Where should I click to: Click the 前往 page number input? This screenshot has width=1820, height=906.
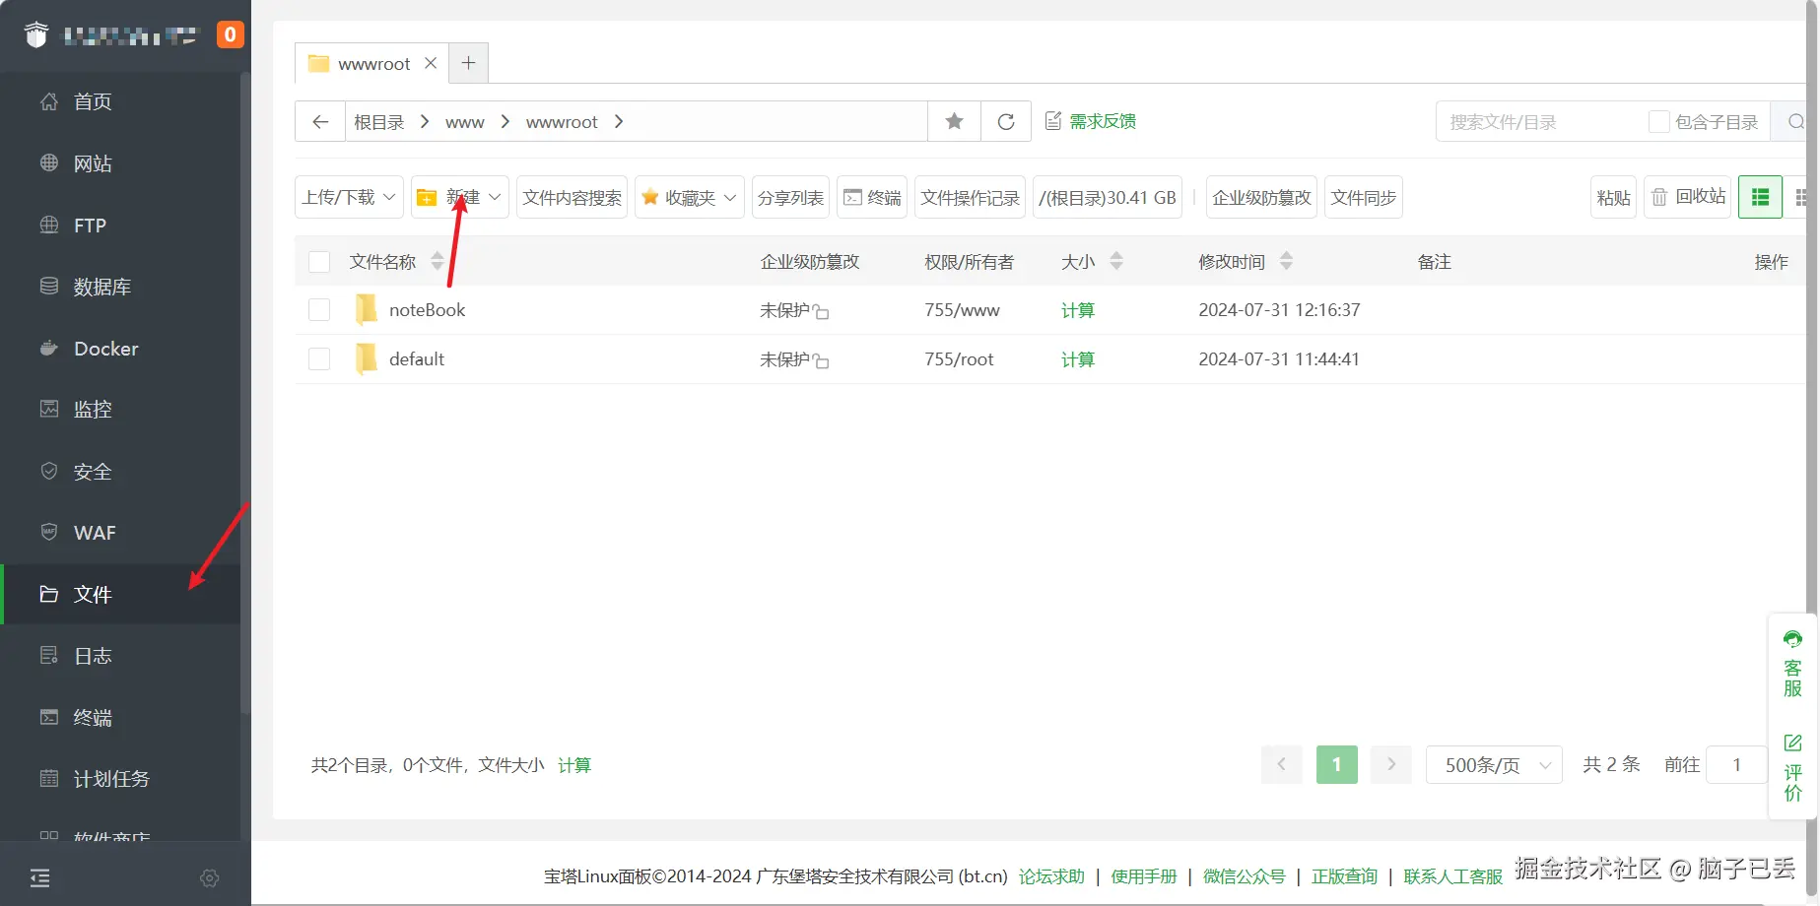click(x=1736, y=765)
